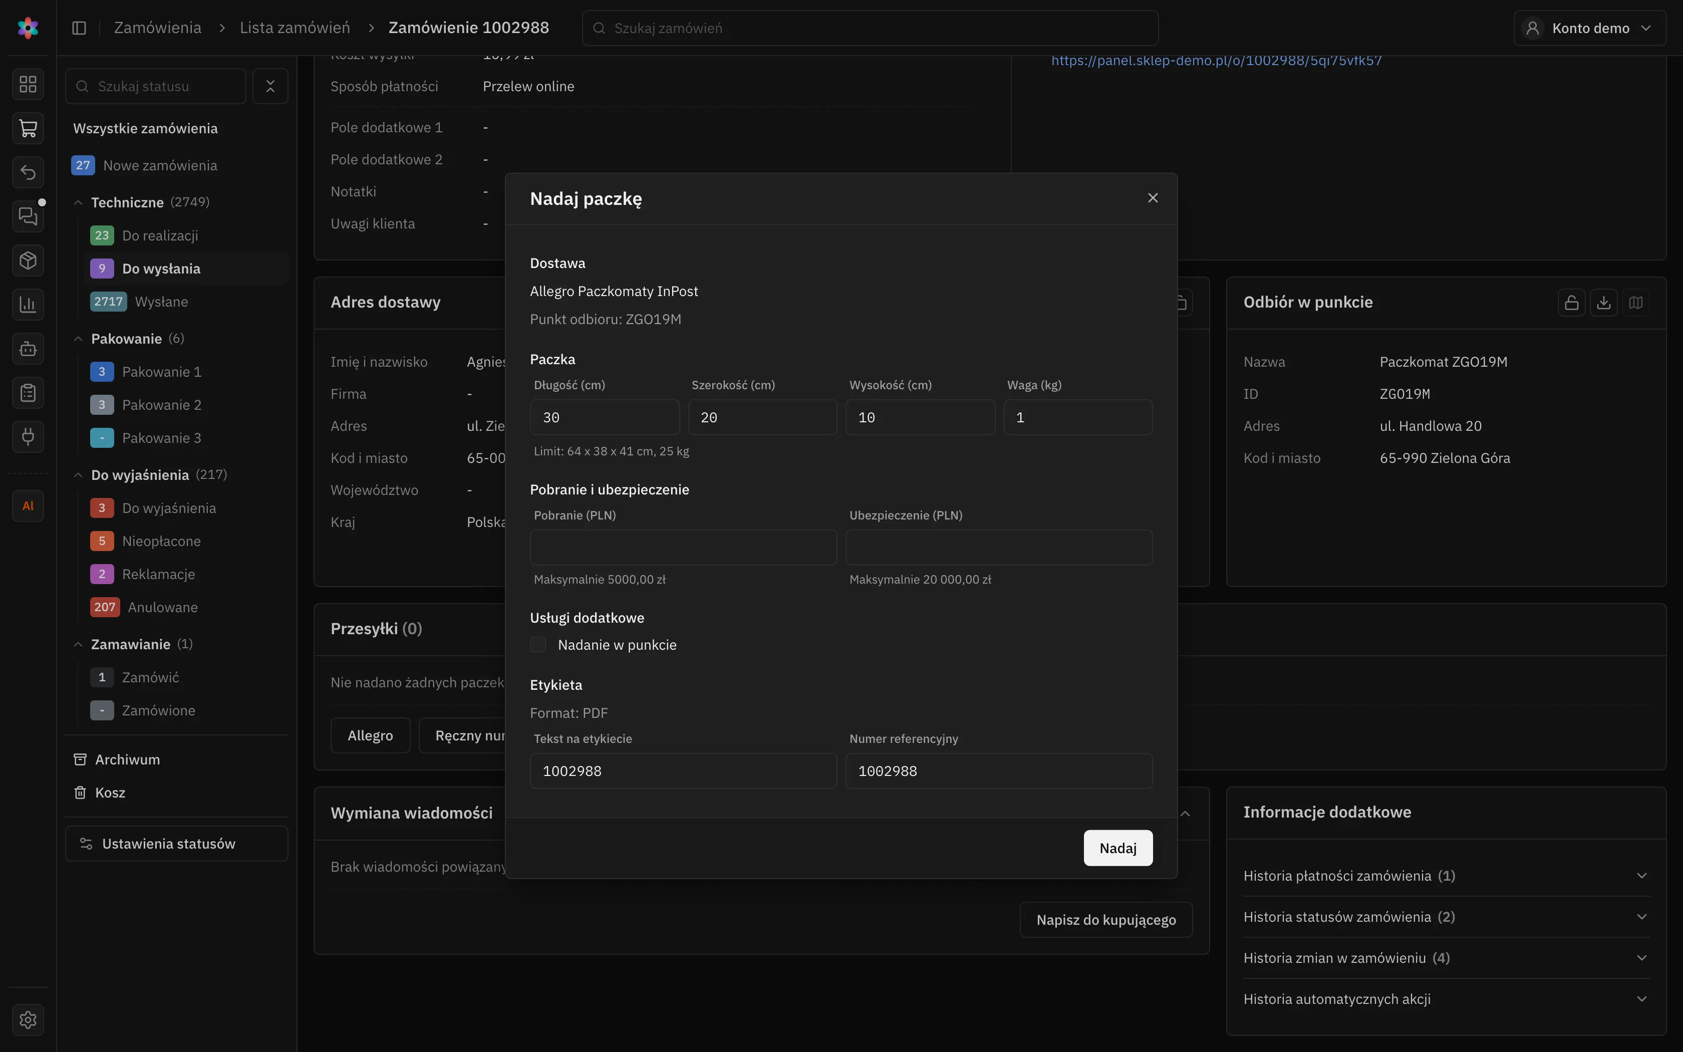Screen dimensions: 1683x1052
Task: Click the Nadaj button
Action: point(1117,848)
